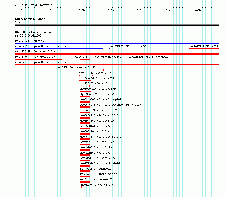Screen dimensions: 226x197
Task: Click esv1385339 (Levy2007) label
Action: point(96,179)
